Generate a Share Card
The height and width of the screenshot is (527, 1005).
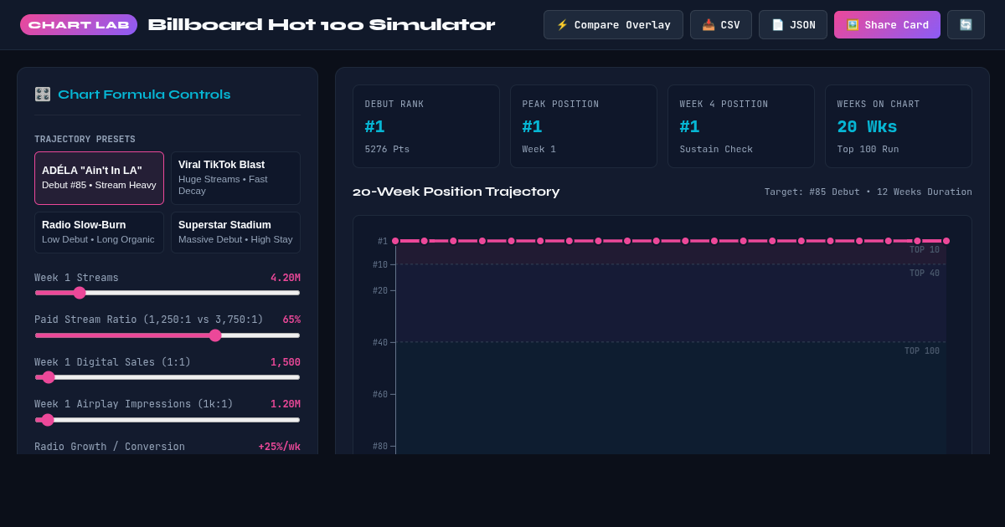(x=887, y=25)
